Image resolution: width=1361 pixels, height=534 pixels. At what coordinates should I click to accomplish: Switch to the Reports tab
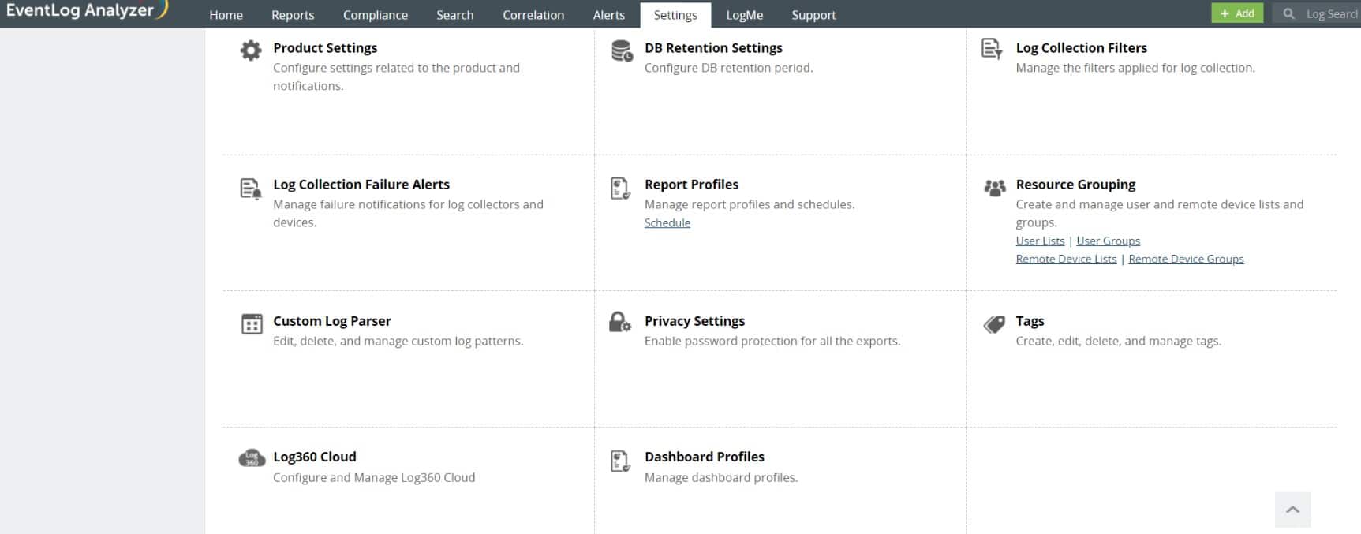(x=293, y=15)
